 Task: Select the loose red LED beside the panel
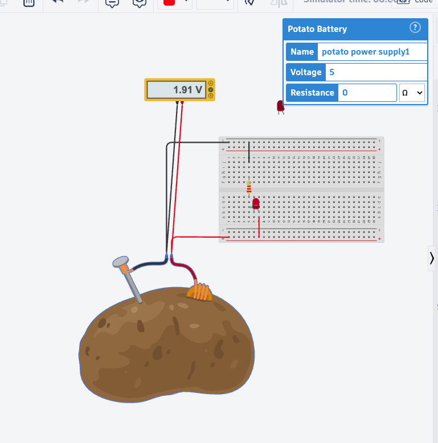[x=280, y=107]
